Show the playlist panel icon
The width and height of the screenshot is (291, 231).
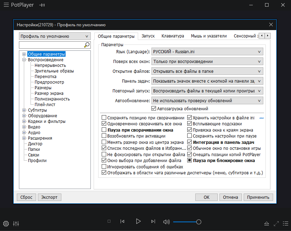click(x=285, y=224)
